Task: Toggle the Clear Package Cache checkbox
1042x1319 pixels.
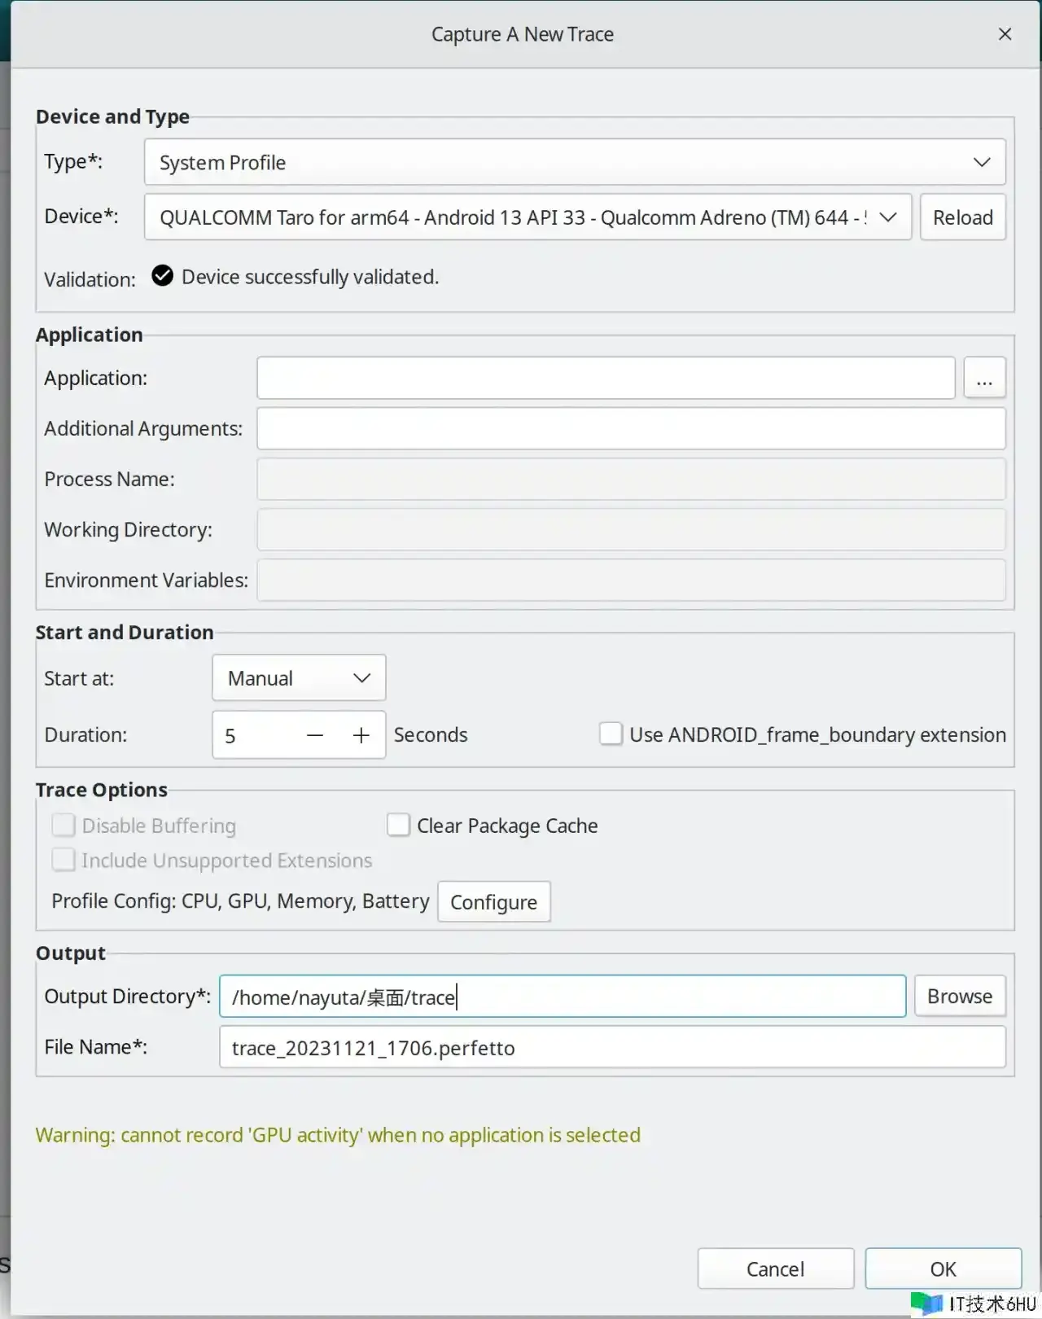Action: click(x=398, y=825)
